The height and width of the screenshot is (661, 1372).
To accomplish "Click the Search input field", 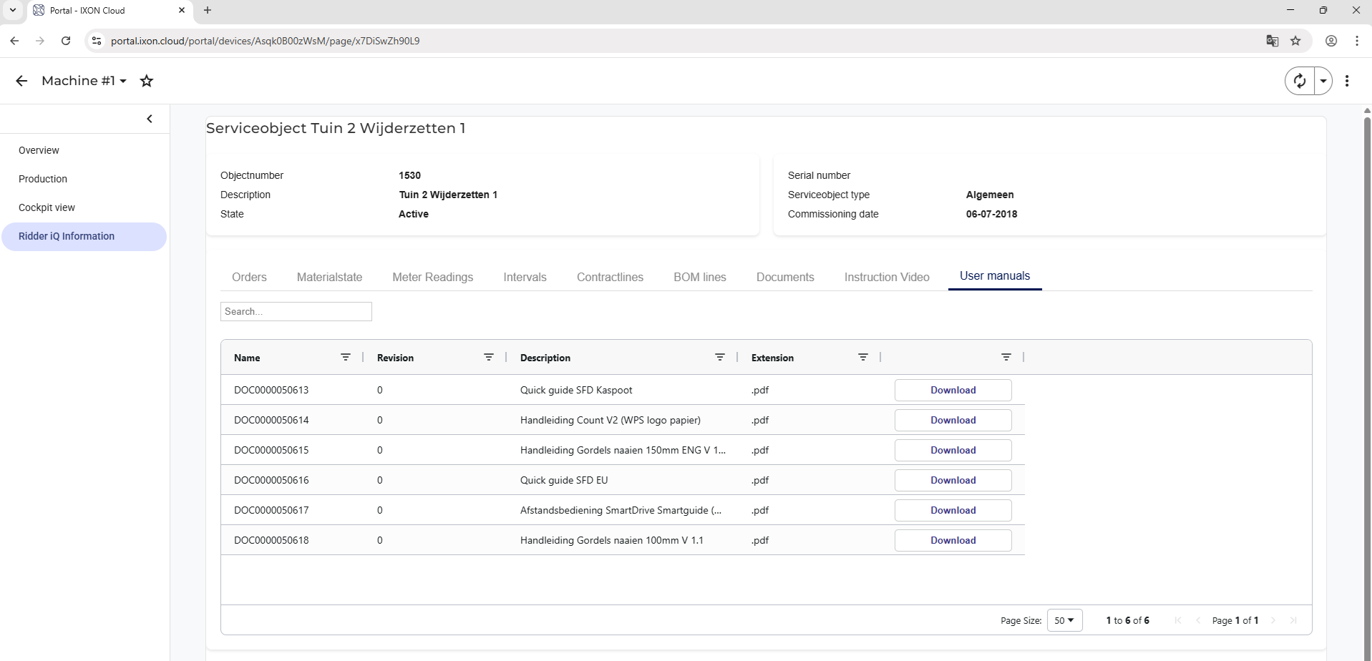I will tap(296, 311).
